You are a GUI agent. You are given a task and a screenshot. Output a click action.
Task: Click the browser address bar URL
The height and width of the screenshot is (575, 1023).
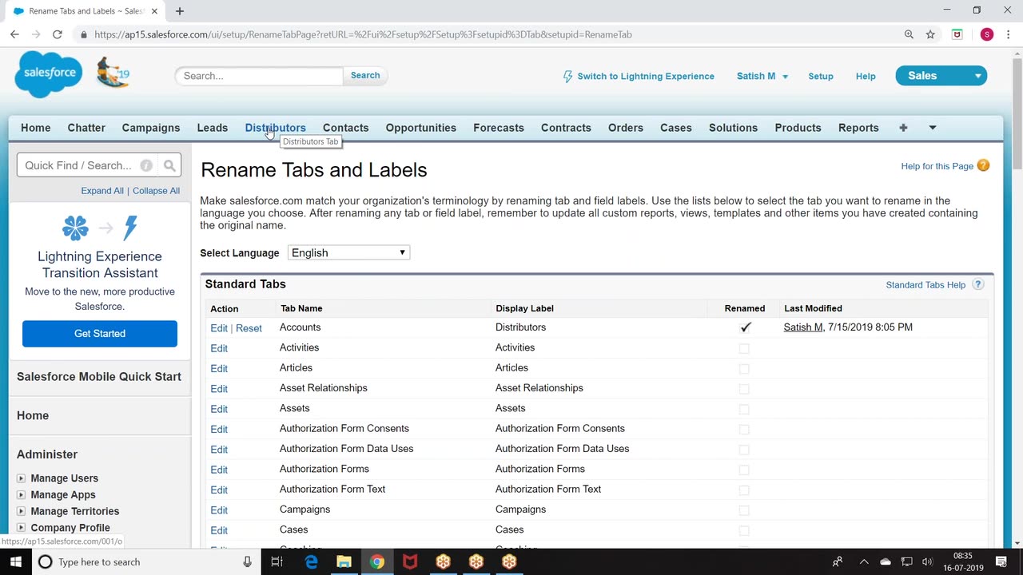(363, 34)
